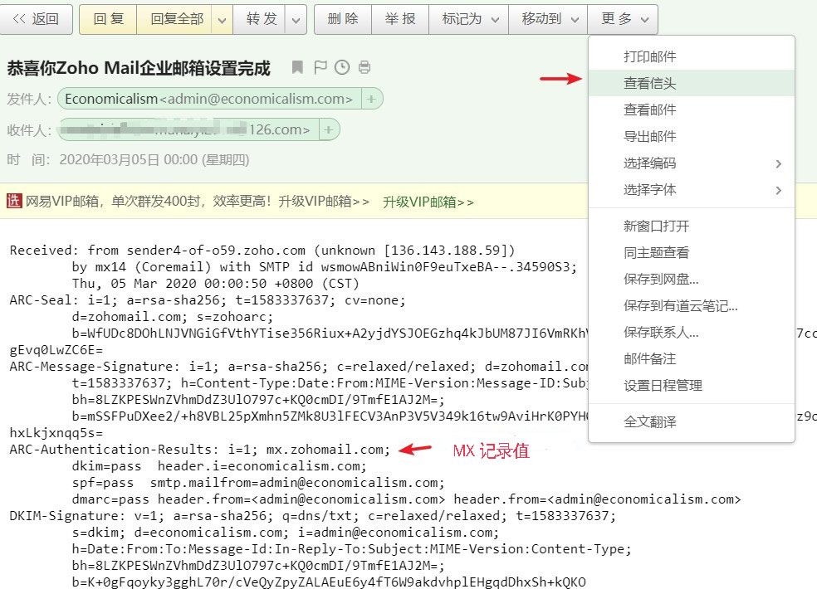This screenshot has width=817, height=589.
Task: Choose 查看邮件 menu entry
Action: tap(692, 110)
